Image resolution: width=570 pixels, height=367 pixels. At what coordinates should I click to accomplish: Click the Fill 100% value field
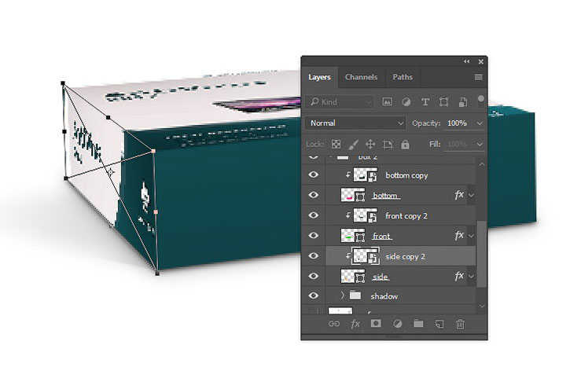tap(459, 145)
